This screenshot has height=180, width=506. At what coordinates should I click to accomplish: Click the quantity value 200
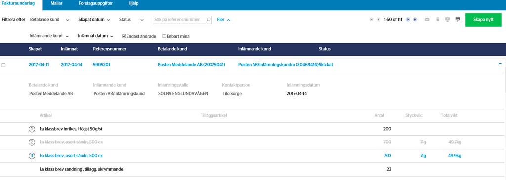click(387, 129)
